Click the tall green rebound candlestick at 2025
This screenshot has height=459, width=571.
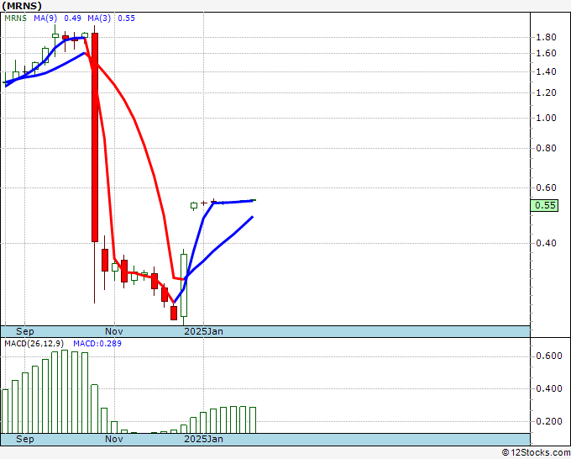point(184,285)
